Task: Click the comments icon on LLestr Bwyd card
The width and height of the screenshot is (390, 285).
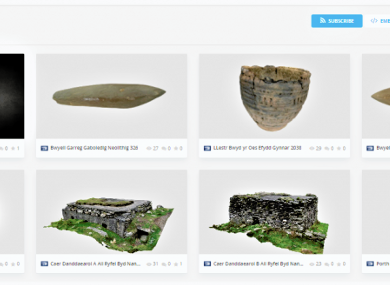Action: pos(327,149)
